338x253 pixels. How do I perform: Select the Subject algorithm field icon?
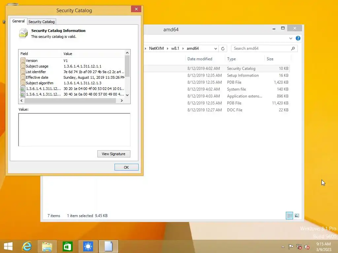pos(23,83)
